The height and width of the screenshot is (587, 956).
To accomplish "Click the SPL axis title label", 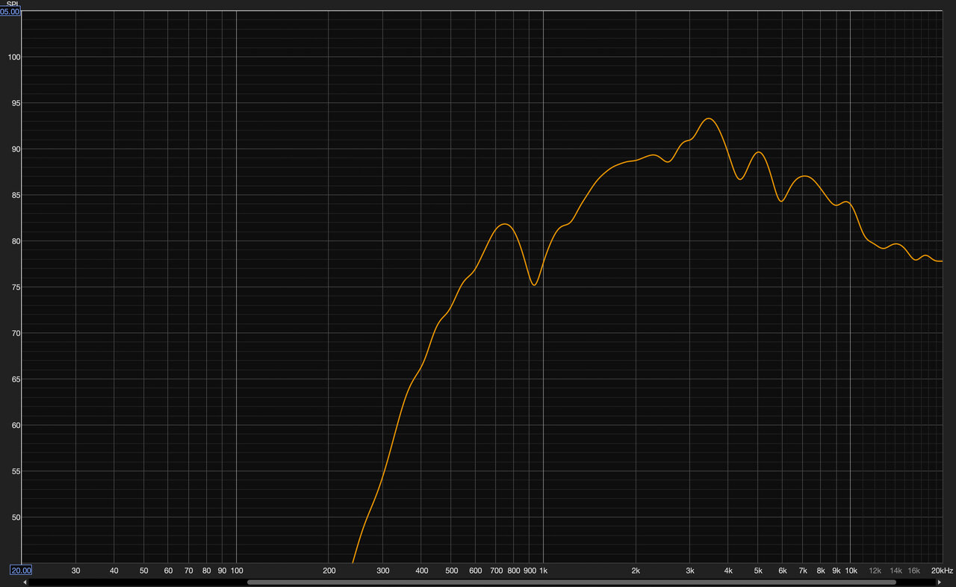I will 13,4.
